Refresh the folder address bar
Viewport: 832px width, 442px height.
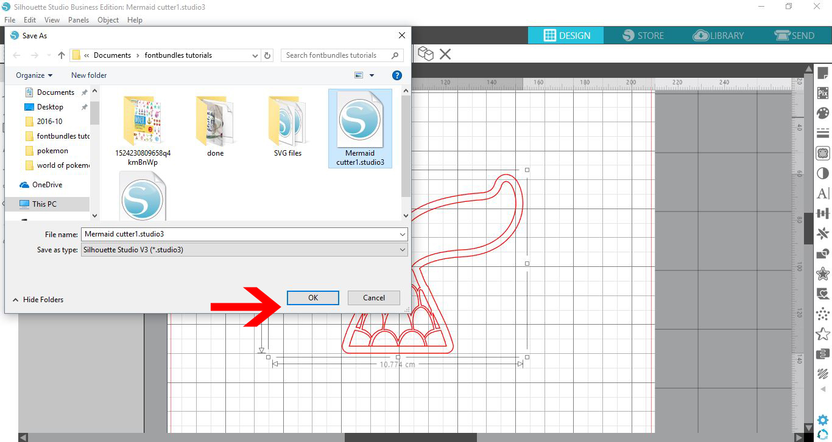[267, 55]
